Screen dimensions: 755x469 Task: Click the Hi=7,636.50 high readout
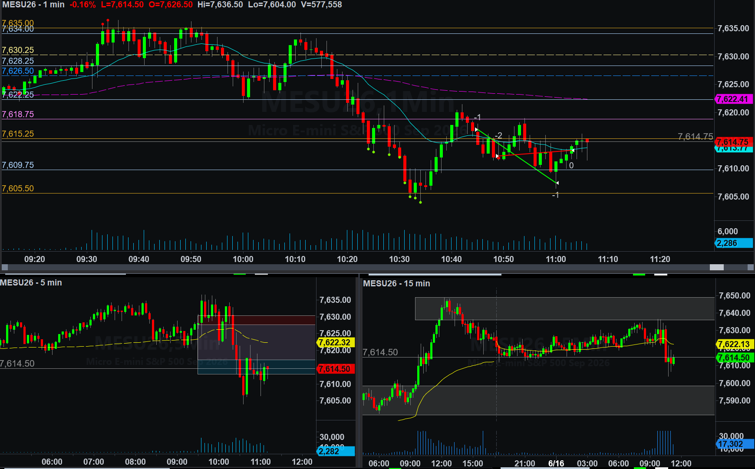point(220,5)
